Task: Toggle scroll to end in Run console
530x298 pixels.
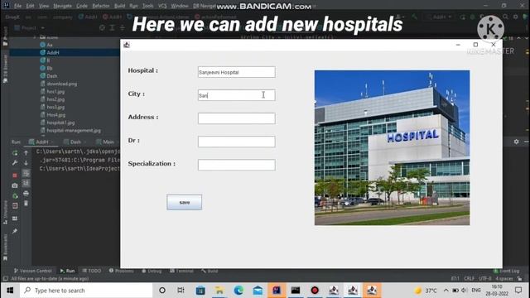Action: (x=26, y=183)
